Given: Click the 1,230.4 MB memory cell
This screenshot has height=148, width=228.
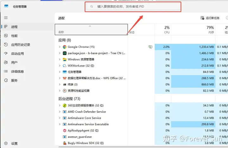Looking at the screenshot, I should tap(193, 47).
